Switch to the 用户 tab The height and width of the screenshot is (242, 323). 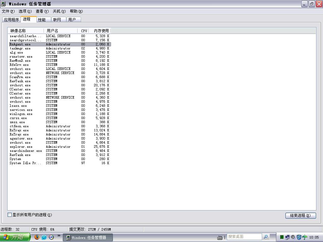click(x=73, y=20)
